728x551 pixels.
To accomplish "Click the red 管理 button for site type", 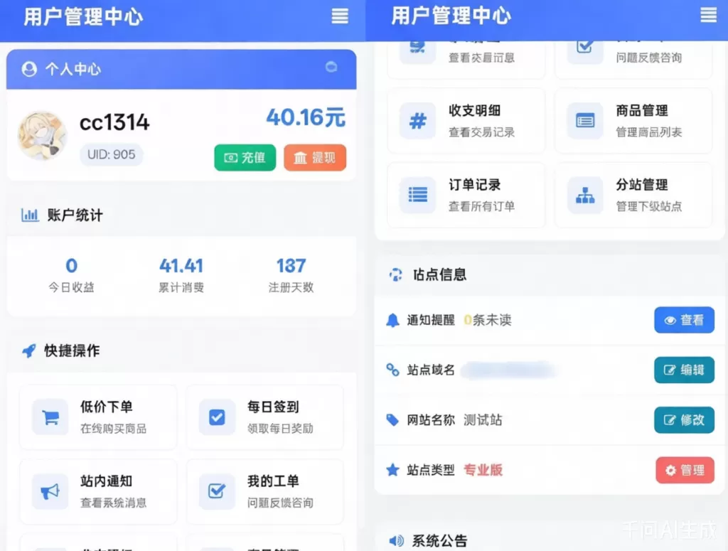I will [x=685, y=470].
